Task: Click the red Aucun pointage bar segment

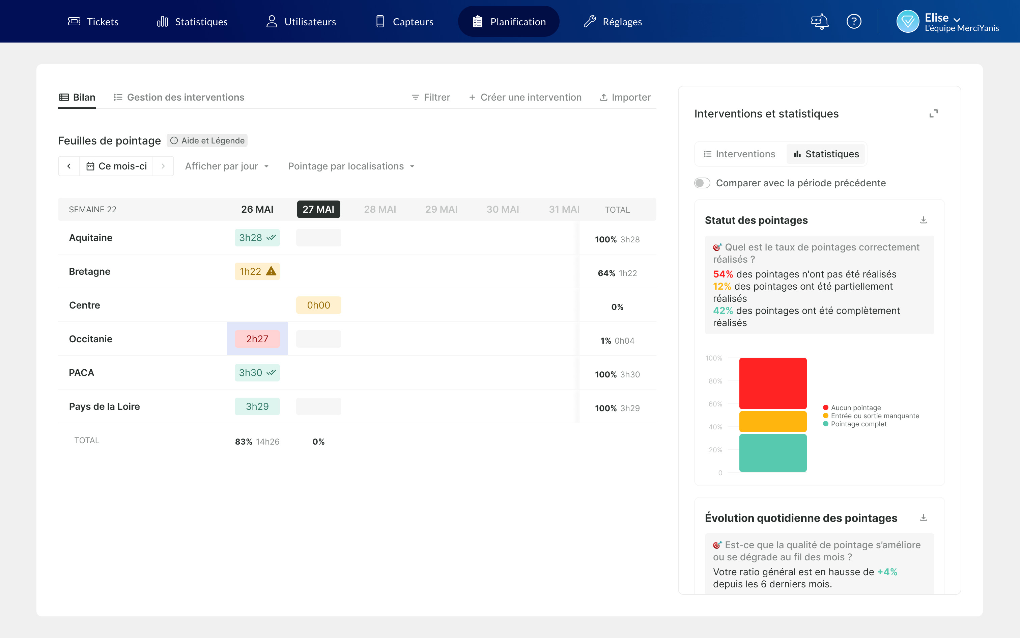Action: (772, 383)
